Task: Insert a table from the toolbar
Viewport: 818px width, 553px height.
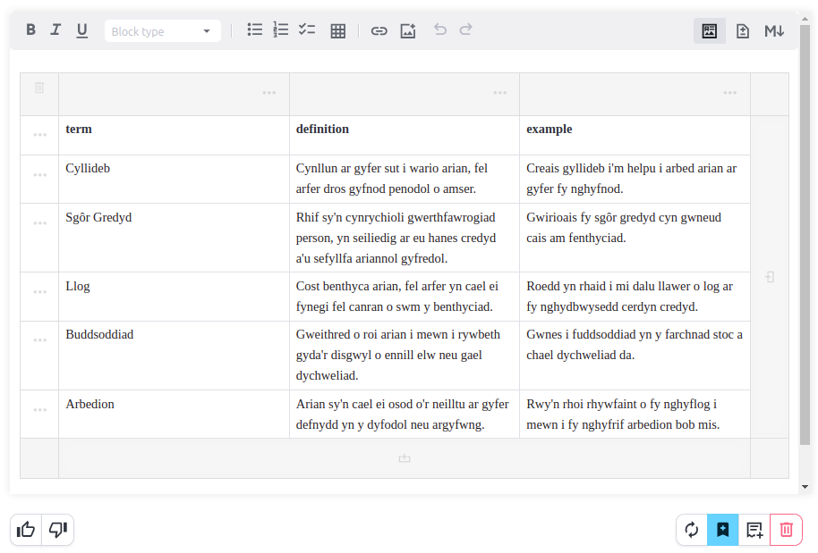Action: click(337, 31)
